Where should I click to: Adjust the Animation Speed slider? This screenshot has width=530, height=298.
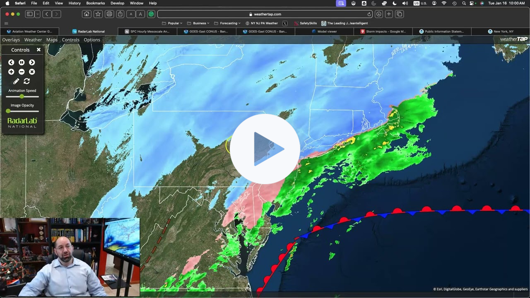22,96
